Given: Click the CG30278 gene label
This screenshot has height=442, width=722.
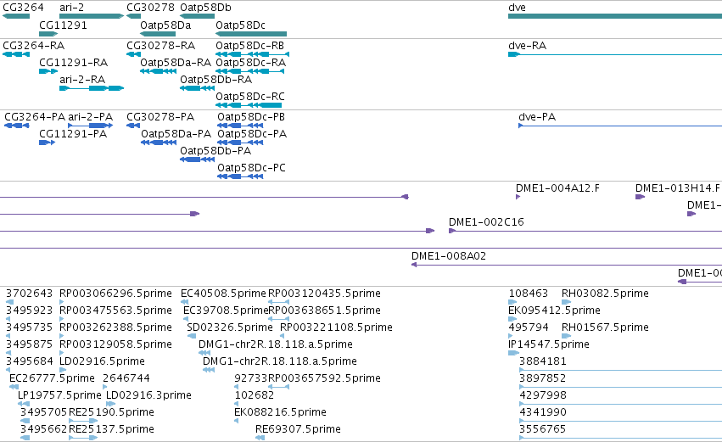Looking at the screenshot, I should pyautogui.click(x=150, y=8).
